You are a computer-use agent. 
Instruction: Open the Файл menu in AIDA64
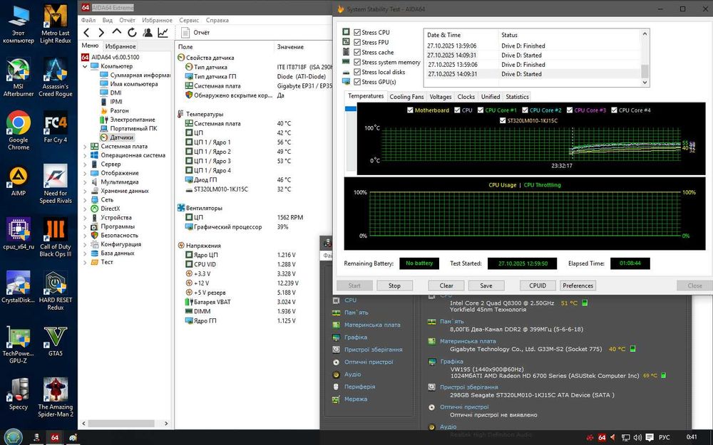coord(88,20)
